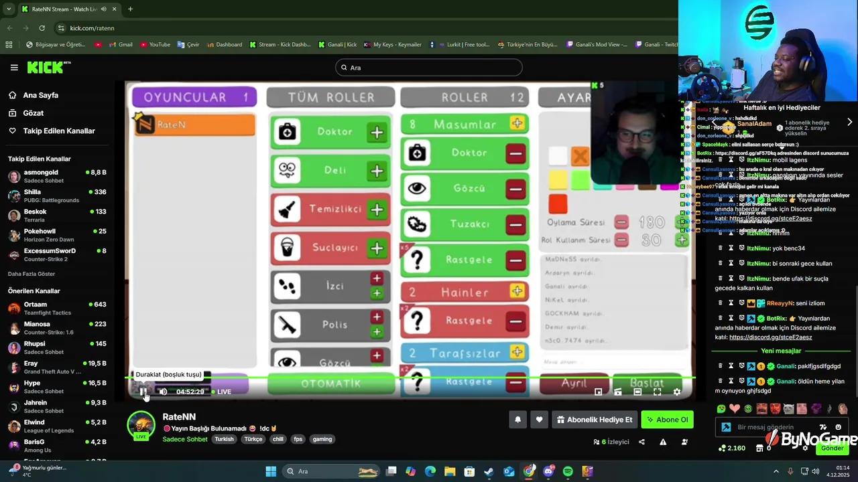Follow RateNN with the heart button
The width and height of the screenshot is (858, 482).
(x=539, y=420)
